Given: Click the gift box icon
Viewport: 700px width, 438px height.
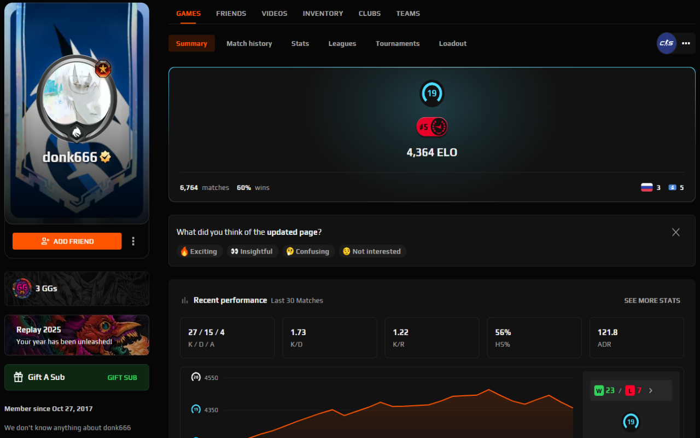Looking at the screenshot, I should pyautogui.click(x=18, y=377).
